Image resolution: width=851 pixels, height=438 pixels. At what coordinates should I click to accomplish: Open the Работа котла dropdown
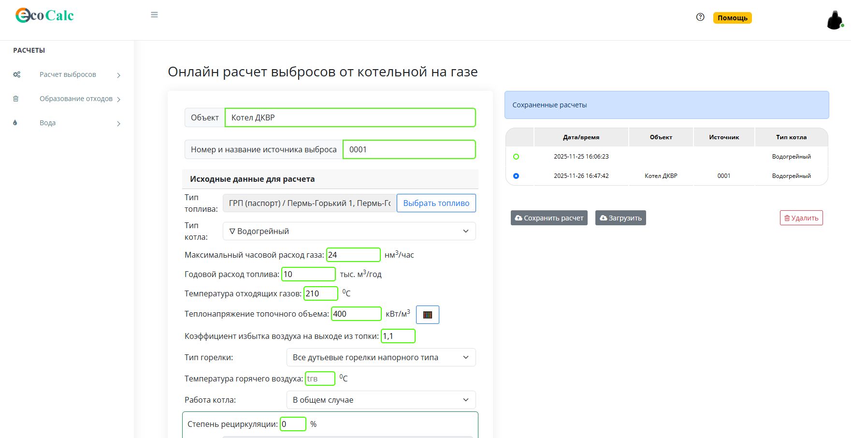click(x=381, y=400)
